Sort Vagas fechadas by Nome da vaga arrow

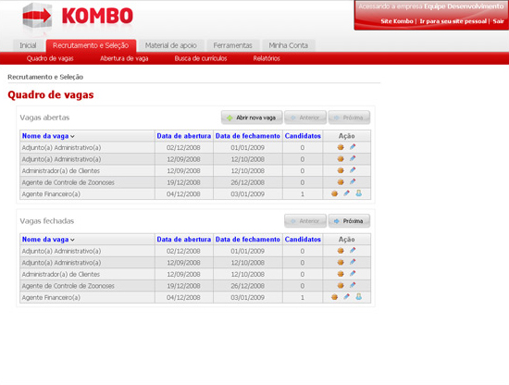(x=72, y=240)
